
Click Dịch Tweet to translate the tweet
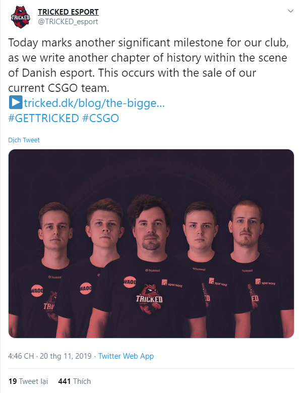24,140
